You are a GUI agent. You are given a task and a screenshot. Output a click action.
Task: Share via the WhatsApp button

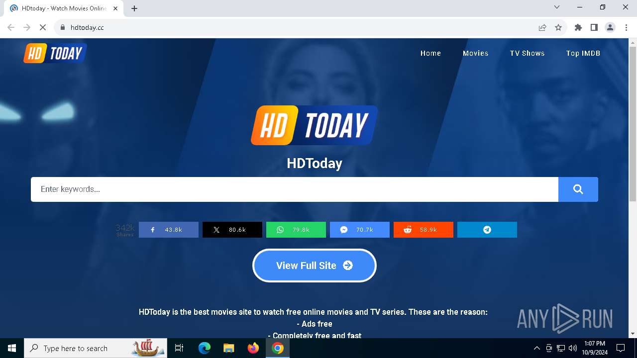(x=296, y=230)
